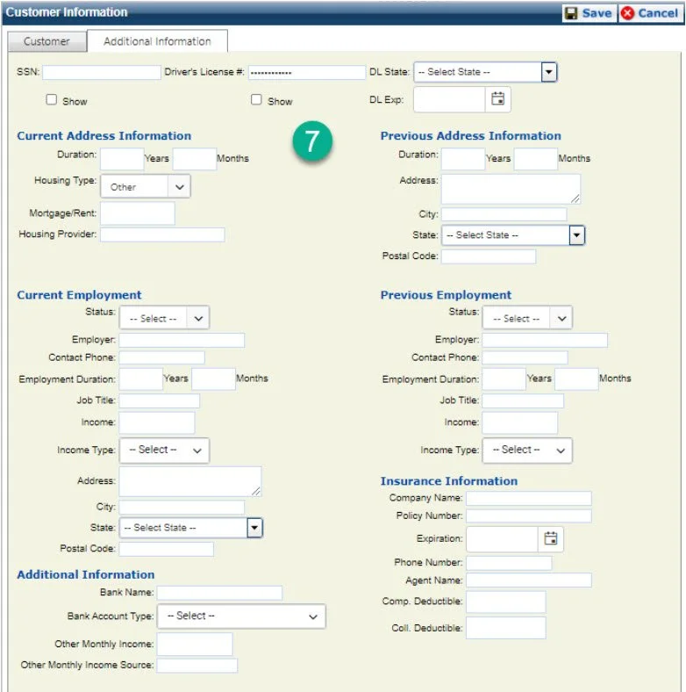Click the Driver's License number field
Screen dimensions: 686x692
(307, 72)
